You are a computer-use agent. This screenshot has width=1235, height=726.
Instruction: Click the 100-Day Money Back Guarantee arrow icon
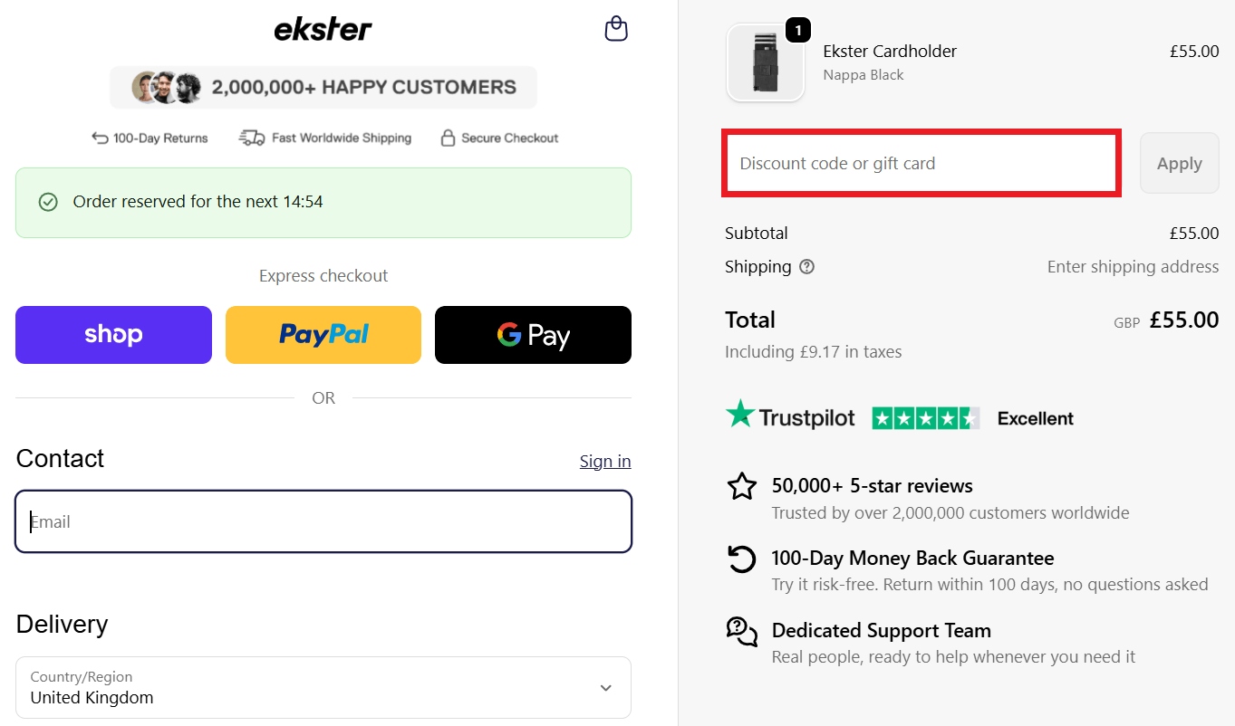click(x=742, y=559)
